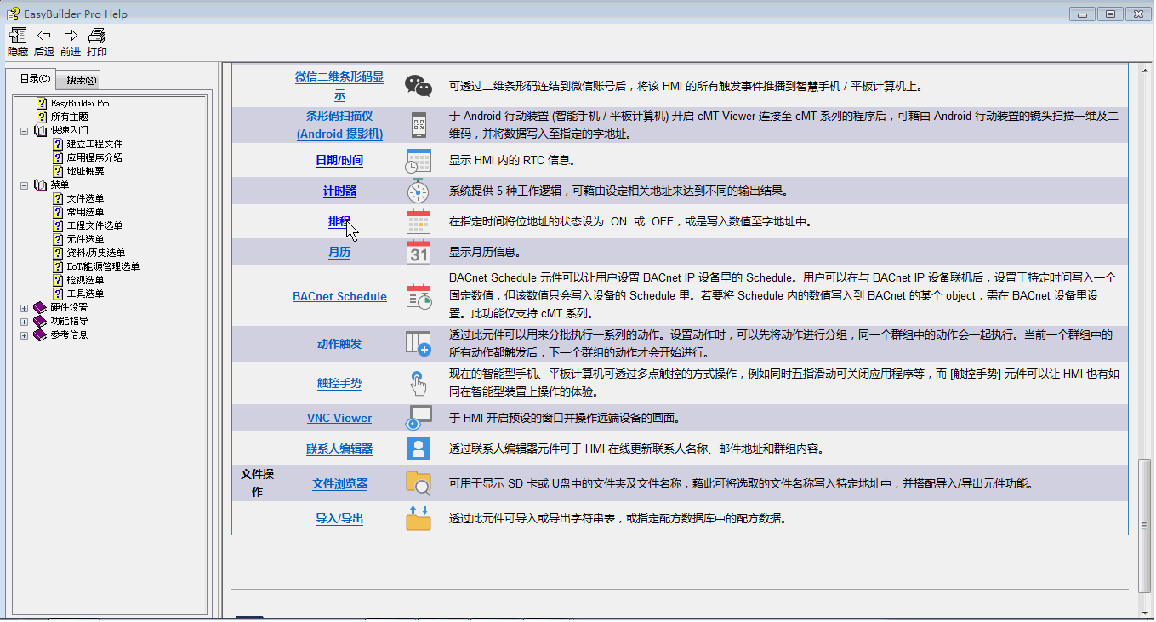Click the 所有主题 topic page icon
This screenshot has width=1156, height=622.
pyautogui.click(x=42, y=117)
